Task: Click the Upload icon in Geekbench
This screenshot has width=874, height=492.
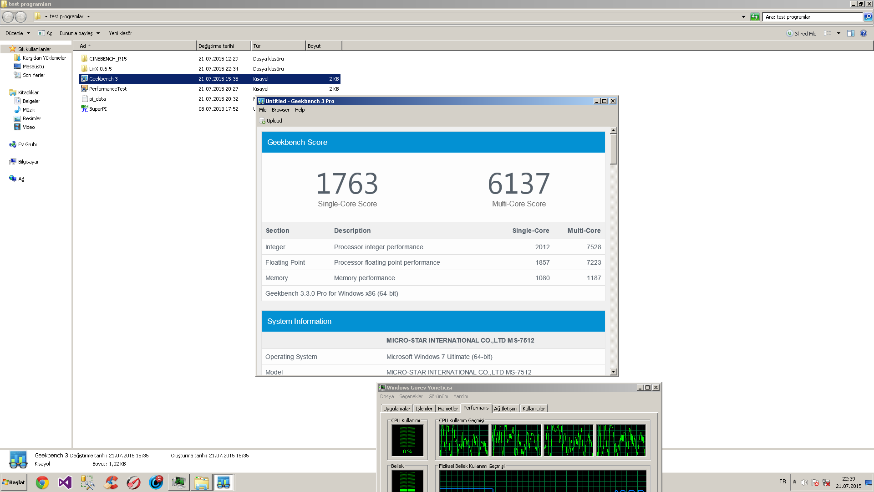Action: [263, 121]
